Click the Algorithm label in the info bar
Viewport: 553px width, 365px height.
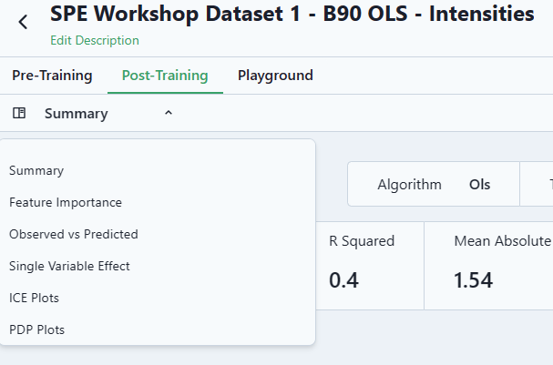409,185
